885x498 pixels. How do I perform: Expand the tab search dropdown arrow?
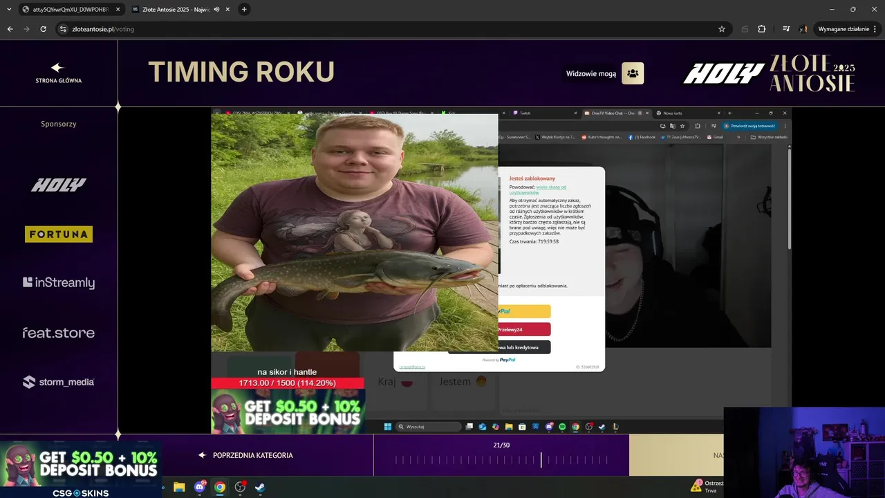(8, 9)
